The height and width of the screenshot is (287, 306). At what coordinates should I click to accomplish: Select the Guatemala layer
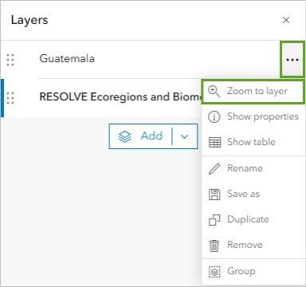[67, 58]
